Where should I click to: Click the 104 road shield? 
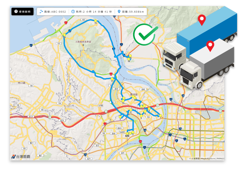pos(148,117)
